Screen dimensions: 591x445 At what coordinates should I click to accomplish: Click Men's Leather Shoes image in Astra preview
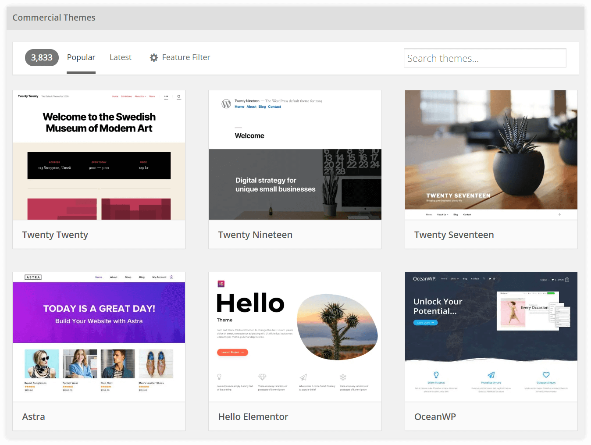pos(156,363)
